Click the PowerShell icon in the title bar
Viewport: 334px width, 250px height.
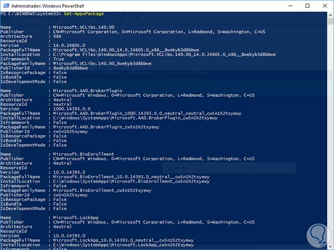point(6,6)
